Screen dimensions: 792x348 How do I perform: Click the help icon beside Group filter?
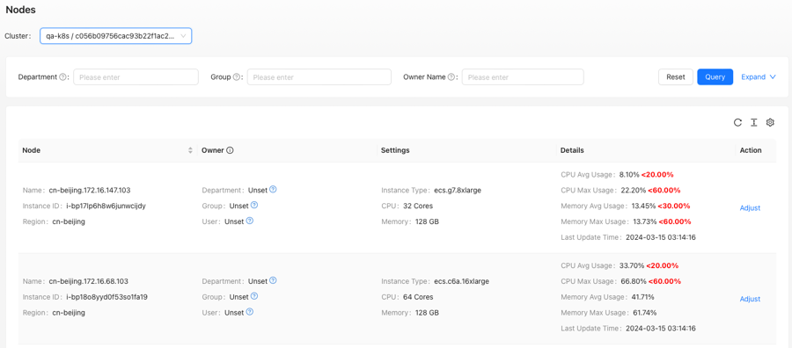(x=237, y=77)
